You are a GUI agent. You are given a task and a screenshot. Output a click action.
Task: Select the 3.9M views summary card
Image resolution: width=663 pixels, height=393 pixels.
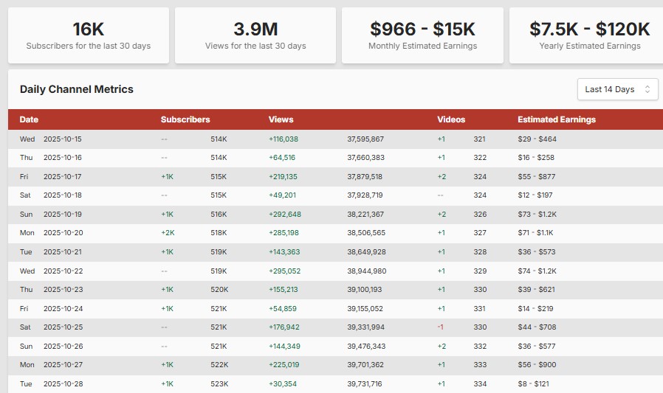coord(255,35)
